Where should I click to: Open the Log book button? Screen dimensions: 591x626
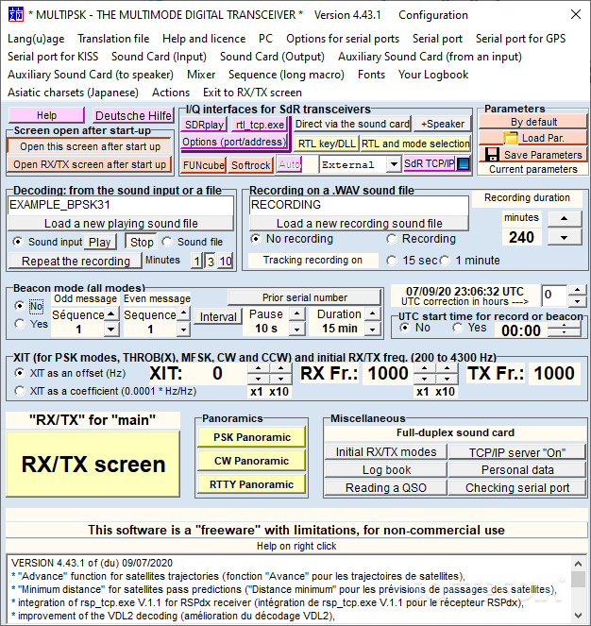point(386,470)
